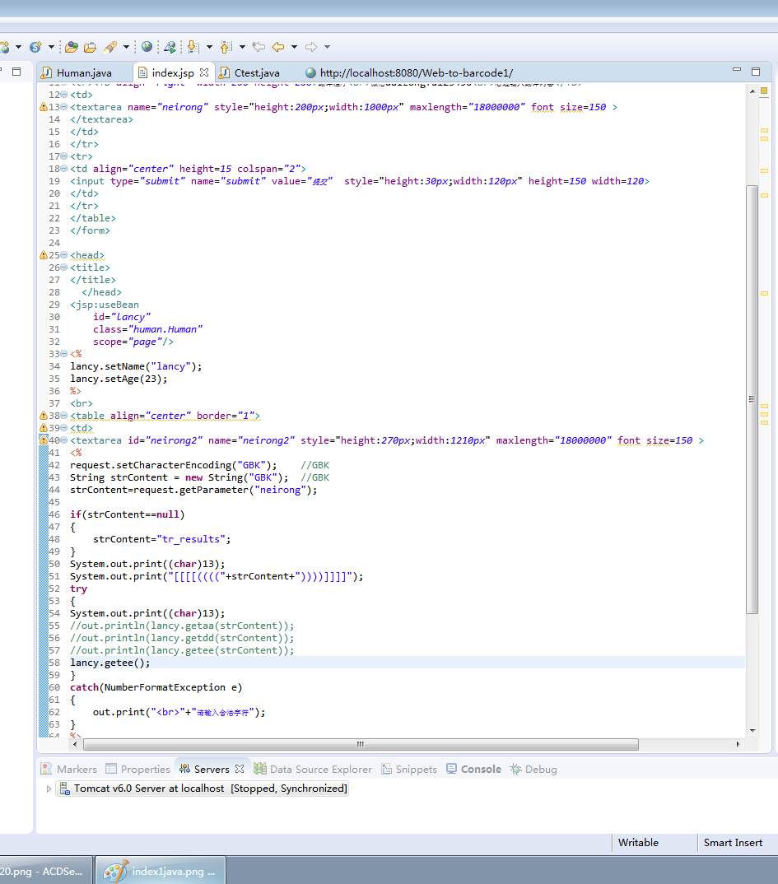Click the horizontal scrollbar right arrow

(738, 744)
